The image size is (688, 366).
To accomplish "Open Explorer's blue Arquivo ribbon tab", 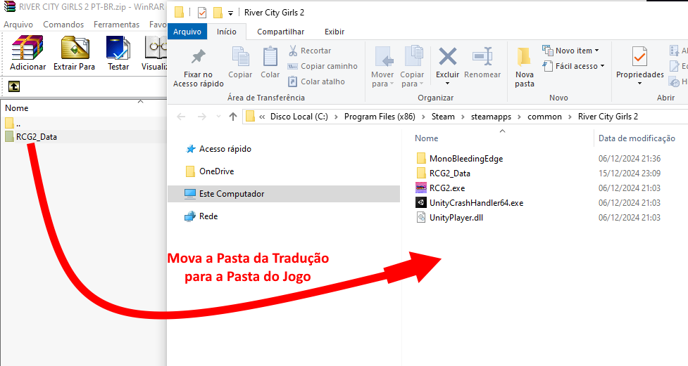I will [187, 32].
